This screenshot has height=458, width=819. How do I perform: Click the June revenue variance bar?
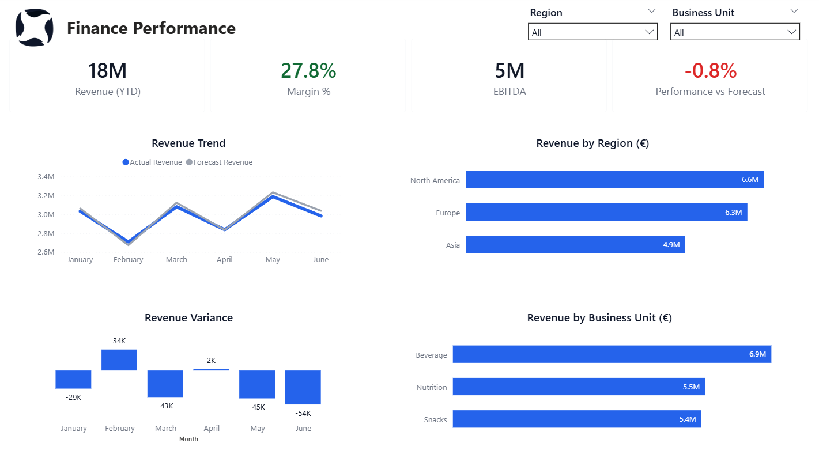303,387
